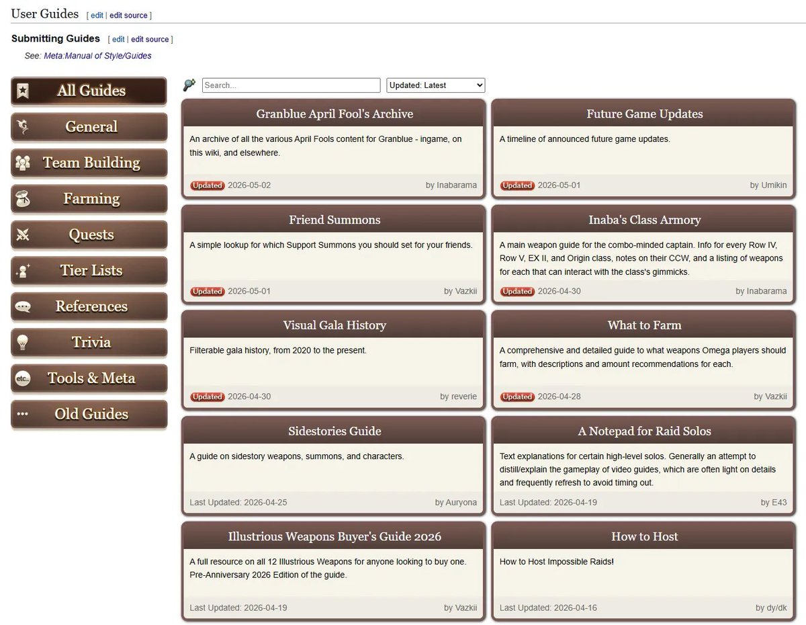Click 'Last Updated: 2026-04-16' on How to Host

[x=548, y=608]
